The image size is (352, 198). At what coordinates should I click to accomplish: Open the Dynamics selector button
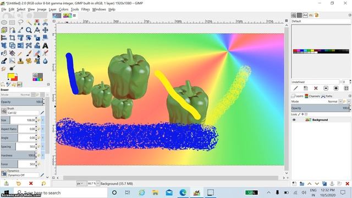4,173
